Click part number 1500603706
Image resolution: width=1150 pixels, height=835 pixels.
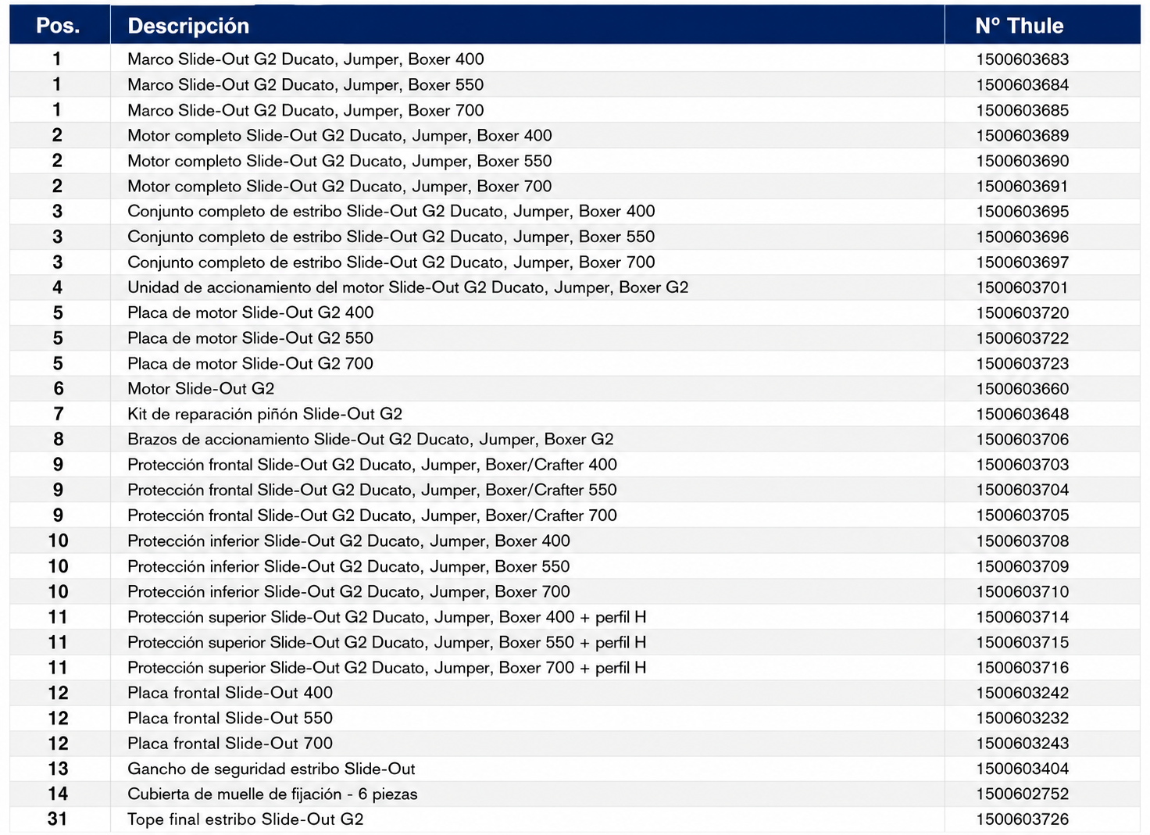[x=1022, y=439]
